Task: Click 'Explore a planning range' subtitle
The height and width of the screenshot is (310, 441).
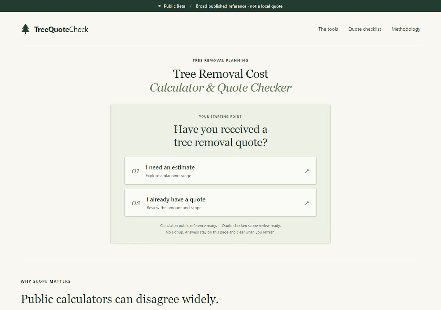Action: click(x=168, y=176)
